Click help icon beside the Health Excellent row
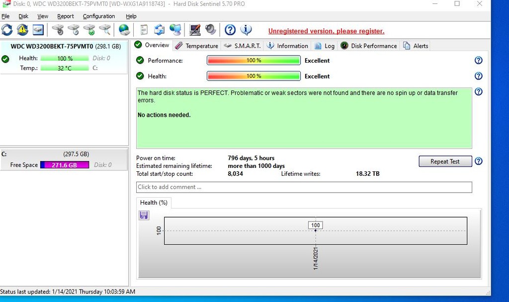Viewport: 509px width, 302px height. (x=479, y=76)
